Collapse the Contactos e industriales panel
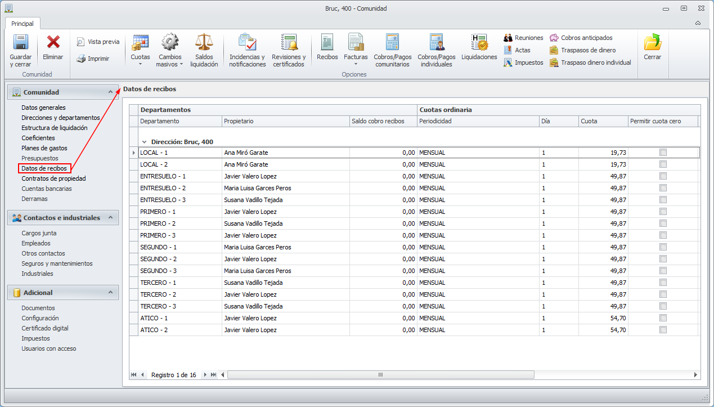The image size is (714, 407). point(110,218)
